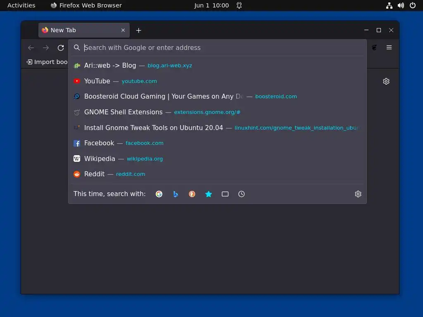Click the linuxhint.com URL text
Viewport: 423px width, 317px height.
[x=297, y=128]
